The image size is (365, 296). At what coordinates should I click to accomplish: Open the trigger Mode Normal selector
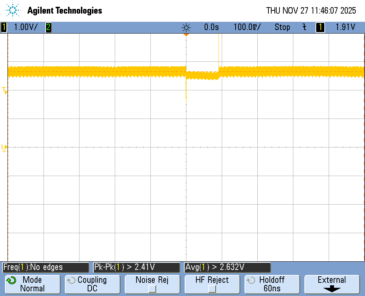pyautogui.click(x=32, y=284)
